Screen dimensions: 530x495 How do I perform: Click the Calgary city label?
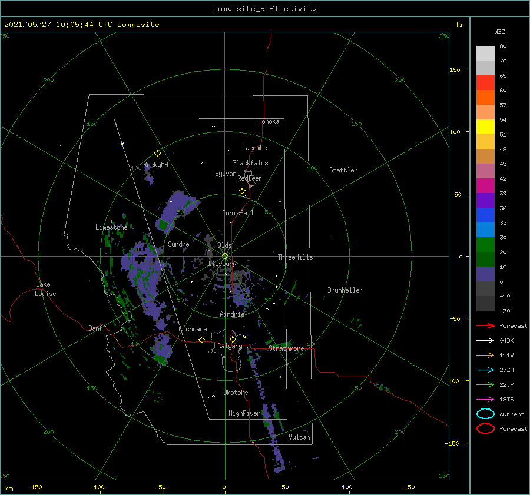click(230, 346)
